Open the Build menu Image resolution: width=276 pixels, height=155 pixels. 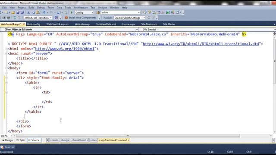point(31,8)
